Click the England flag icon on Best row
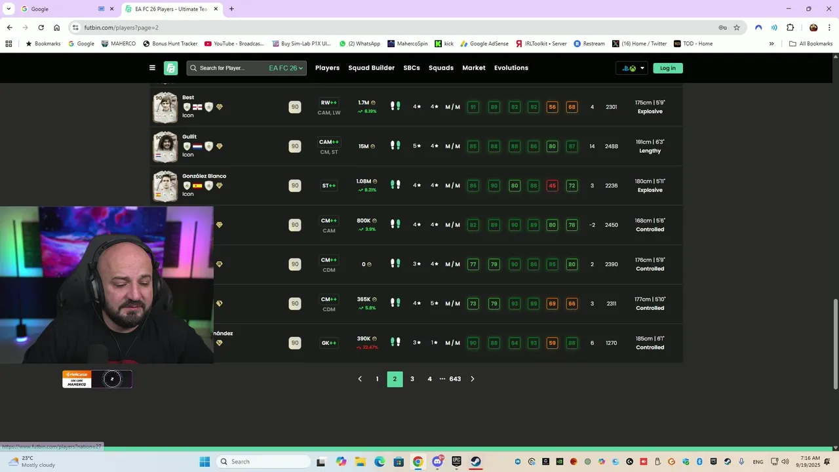Viewport: 839px width, 472px height. click(197, 107)
